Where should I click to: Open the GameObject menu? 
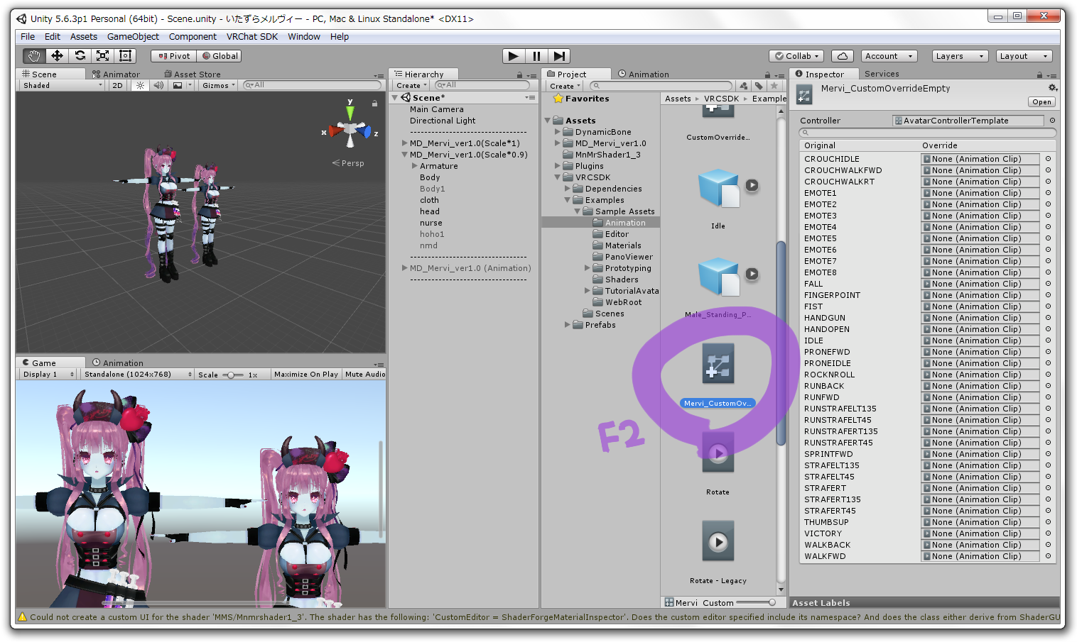coord(133,36)
